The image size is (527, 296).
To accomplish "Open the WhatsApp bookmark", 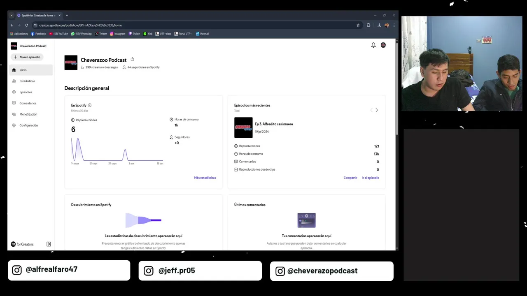I will [82, 34].
